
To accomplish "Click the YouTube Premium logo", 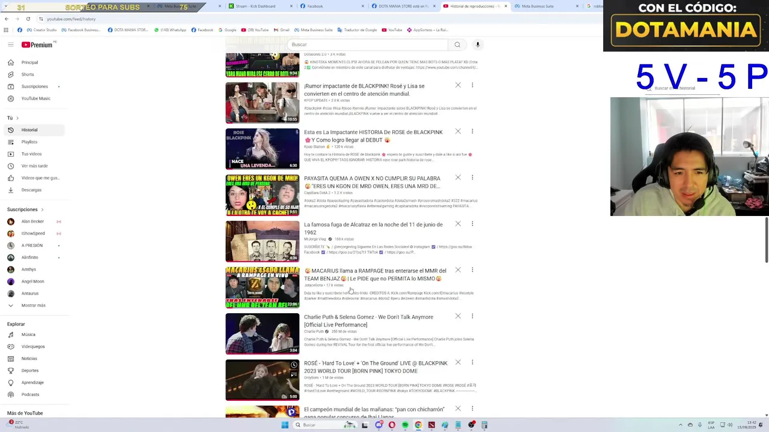I will (37, 44).
